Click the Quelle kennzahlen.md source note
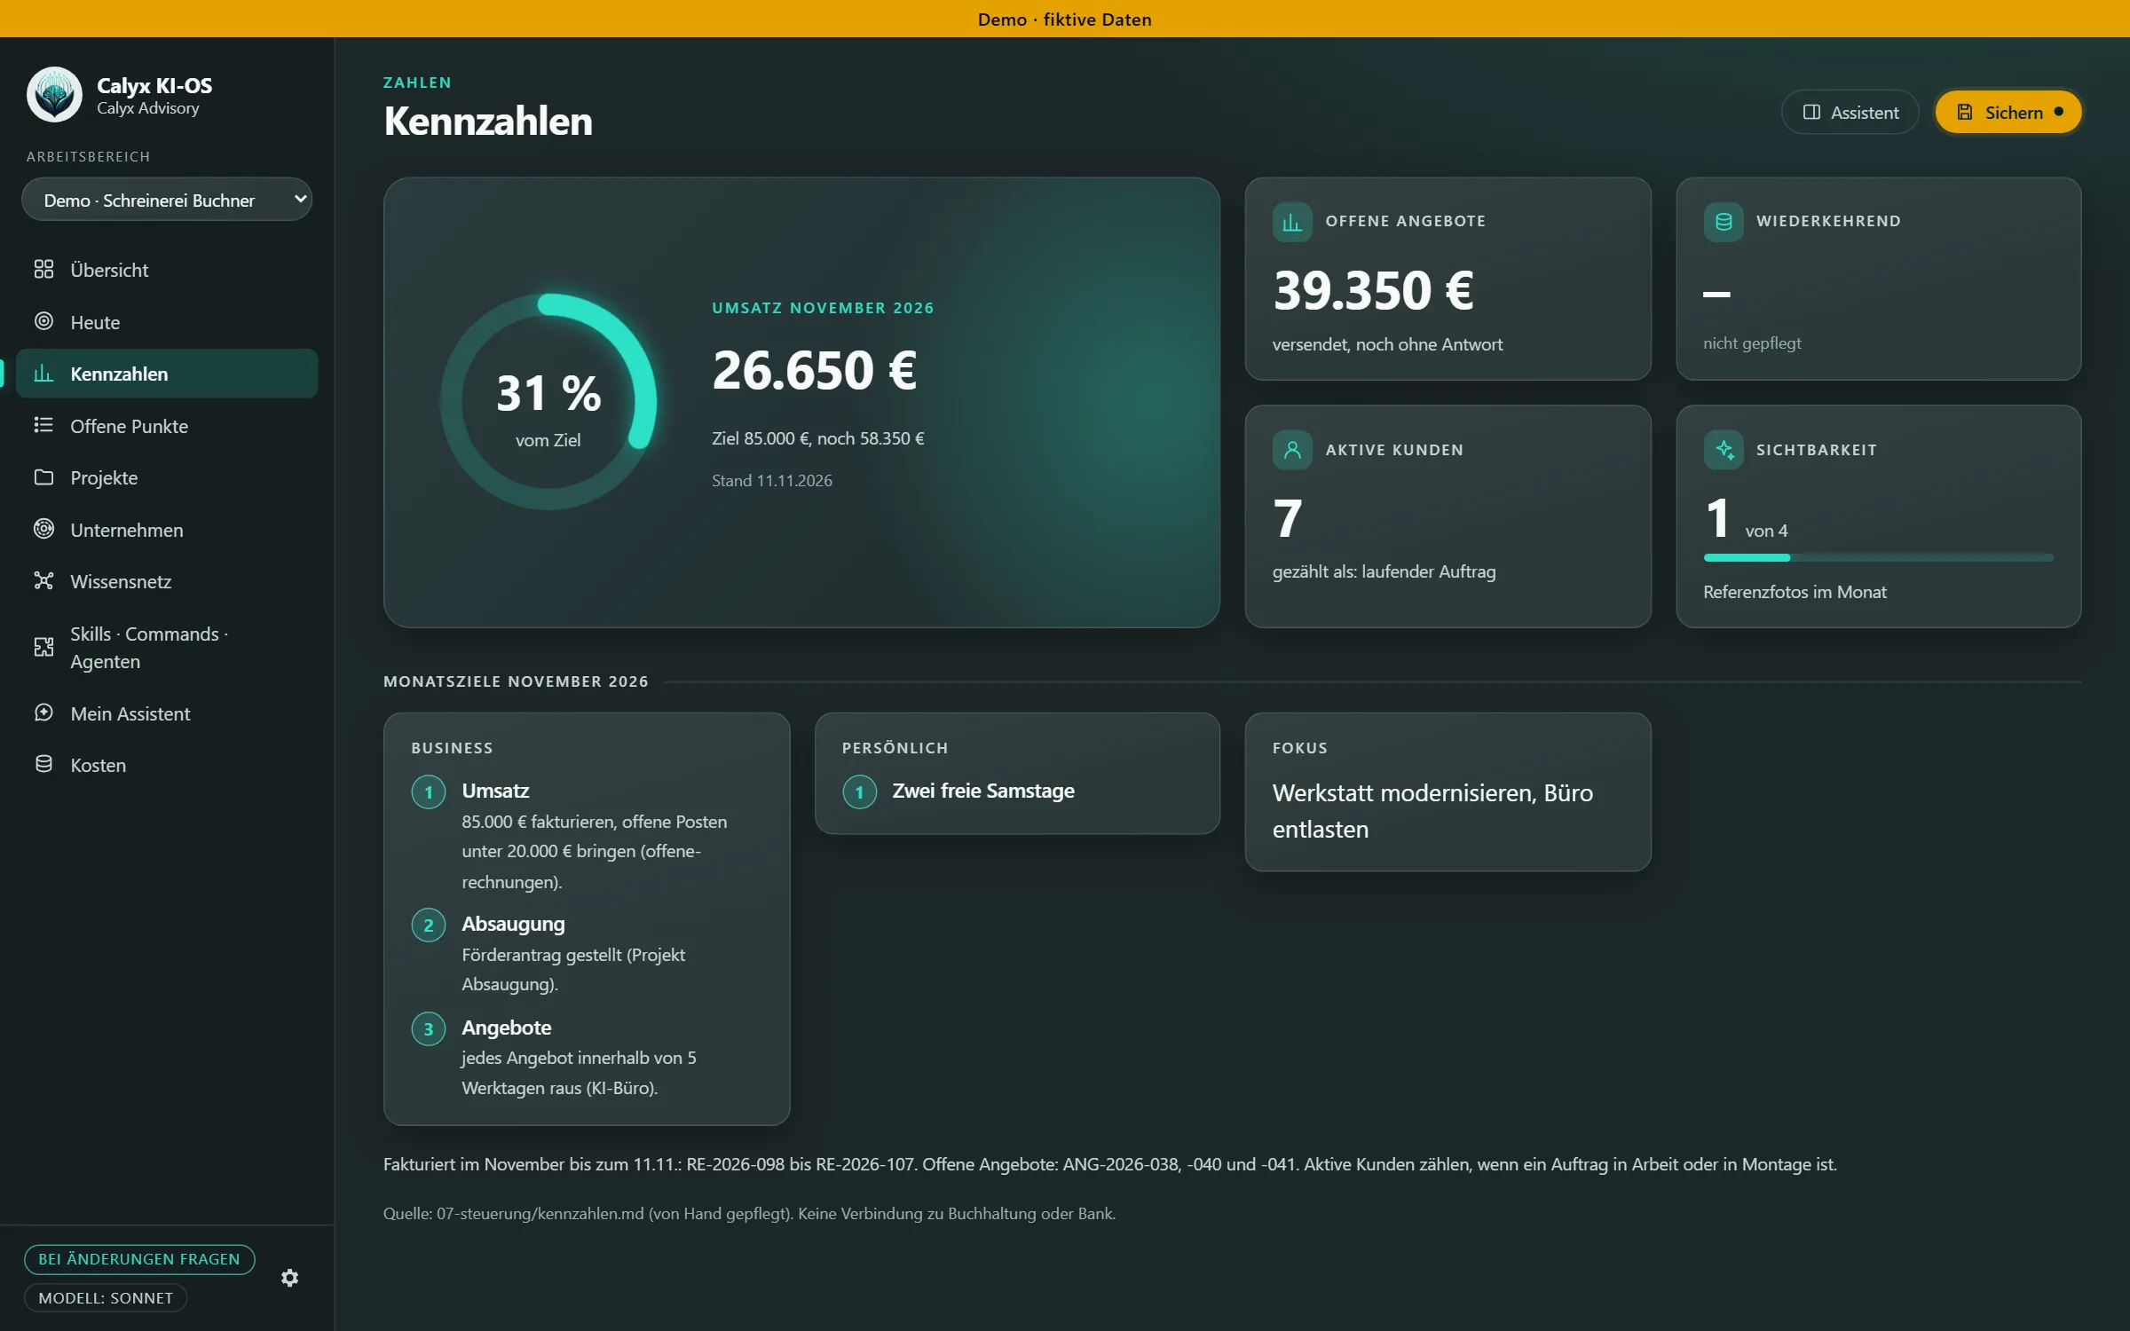The width and height of the screenshot is (2130, 1331). (x=749, y=1214)
